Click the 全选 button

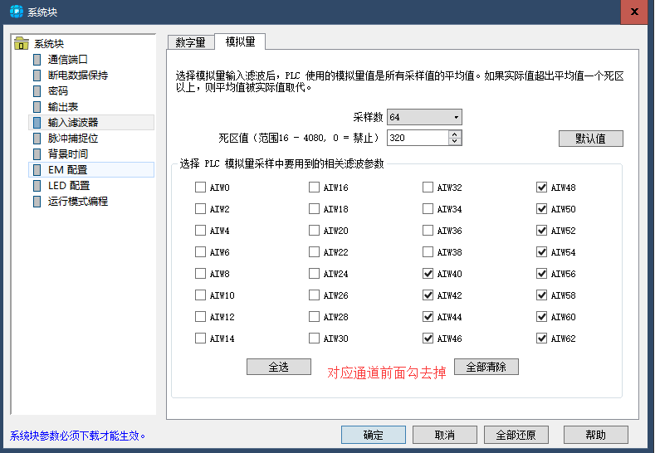pos(279,367)
